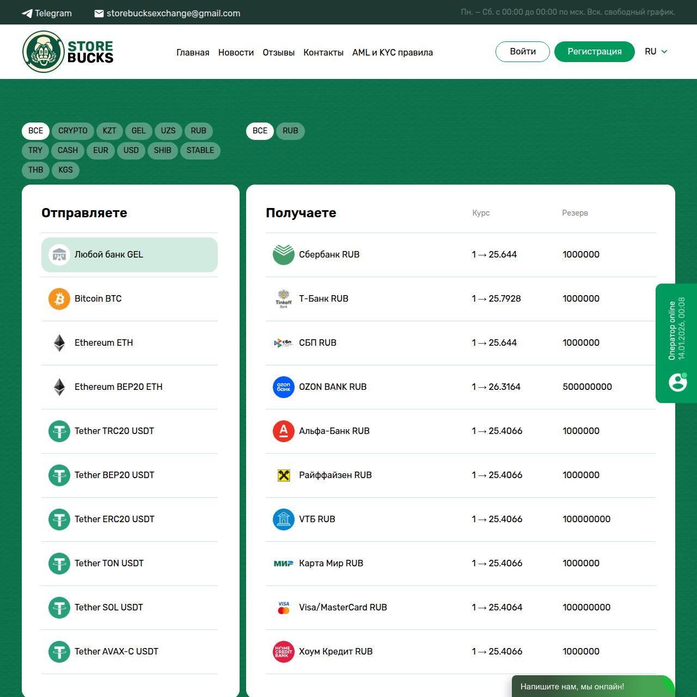Choose the Alfa-Bank red icon
The image size is (697, 697).
pyautogui.click(x=283, y=431)
